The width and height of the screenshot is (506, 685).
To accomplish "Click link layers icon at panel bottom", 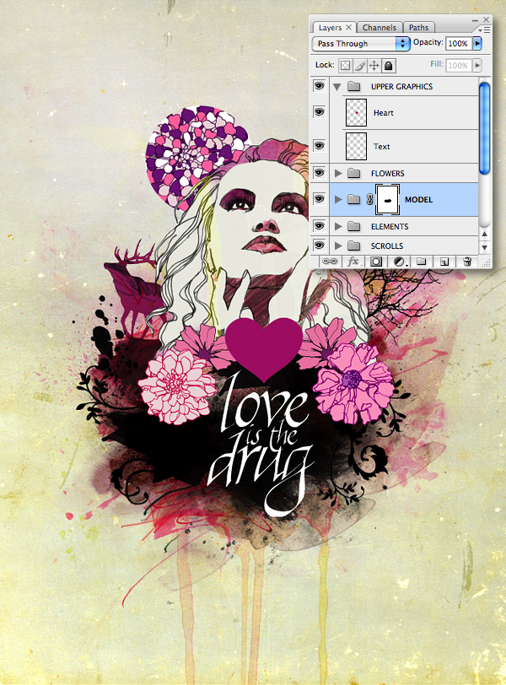I will 330,262.
